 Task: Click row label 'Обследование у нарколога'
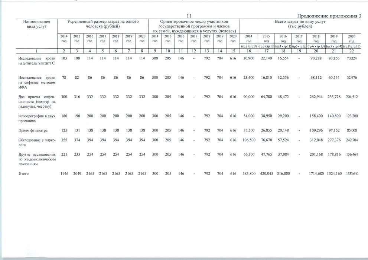pos(37,142)
